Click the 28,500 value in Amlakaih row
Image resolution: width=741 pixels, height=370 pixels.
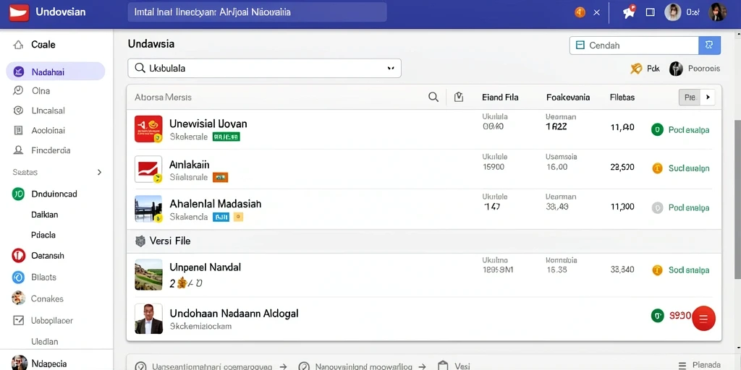(622, 168)
